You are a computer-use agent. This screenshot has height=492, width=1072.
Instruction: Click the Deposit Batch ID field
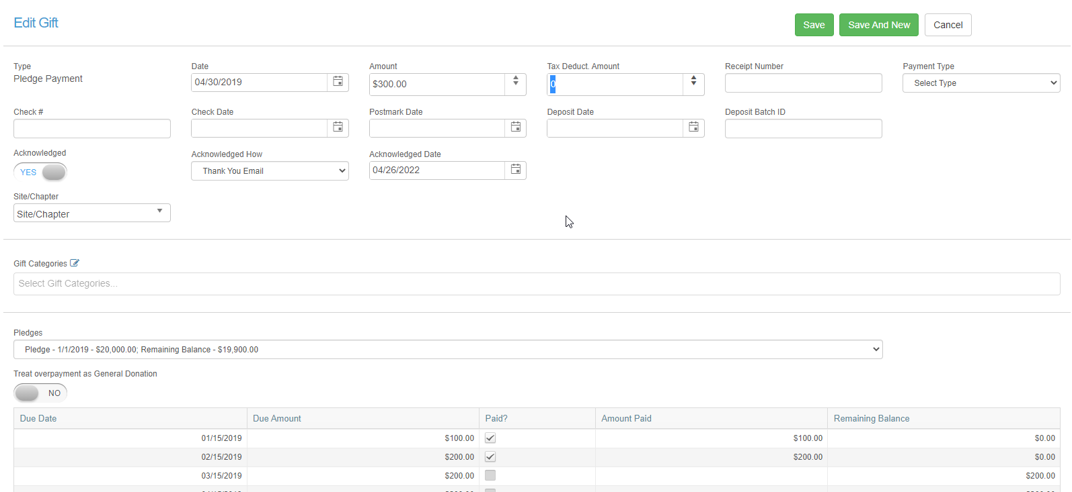pyautogui.click(x=804, y=129)
